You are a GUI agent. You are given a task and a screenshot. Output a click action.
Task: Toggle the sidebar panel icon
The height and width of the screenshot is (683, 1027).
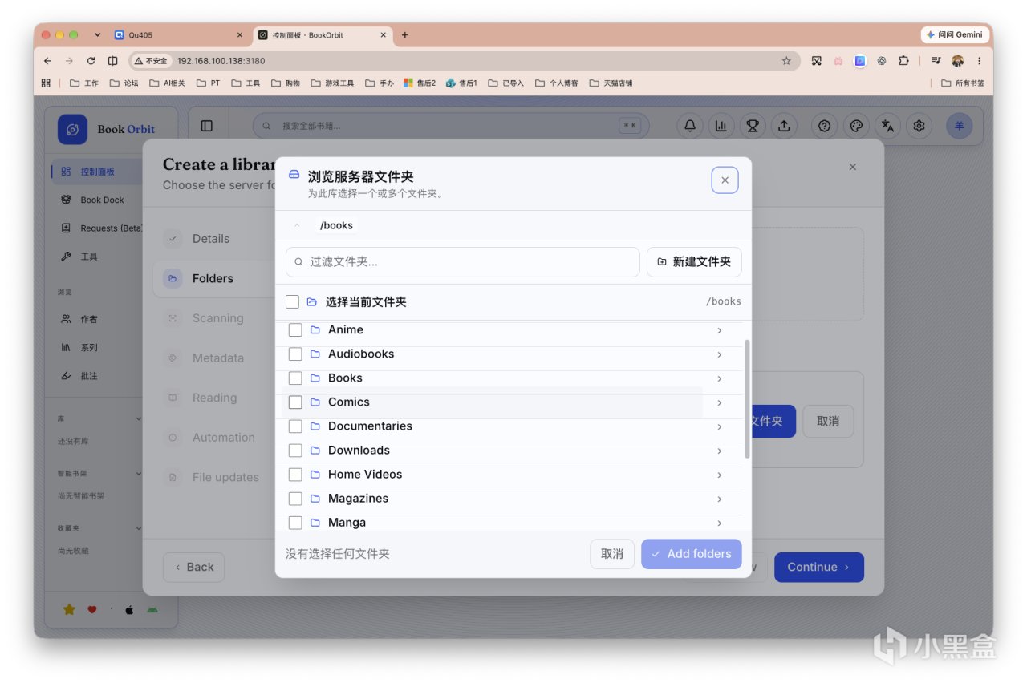click(207, 126)
